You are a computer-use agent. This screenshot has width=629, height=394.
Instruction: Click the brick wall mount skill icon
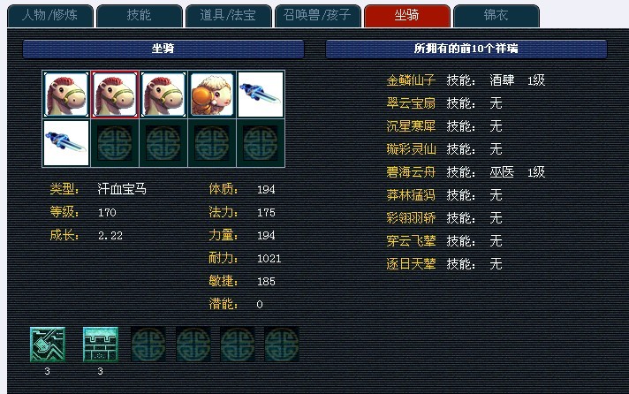click(x=101, y=345)
